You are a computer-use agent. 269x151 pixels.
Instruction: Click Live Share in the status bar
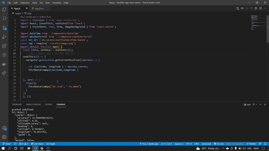coord(37,144)
